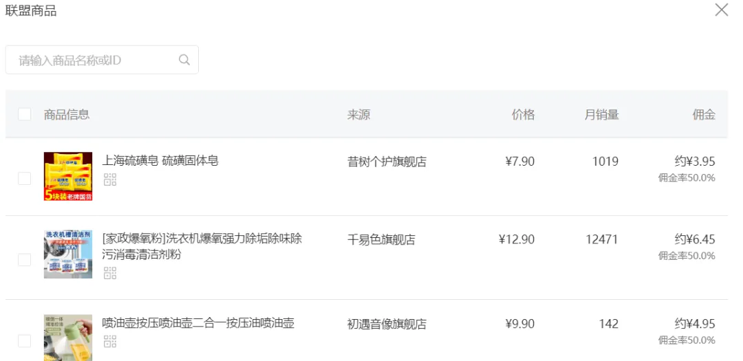Open the oil spray bottle thumbnail
The width and height of the screenshot is (743, 361).
tap(67, 338)
